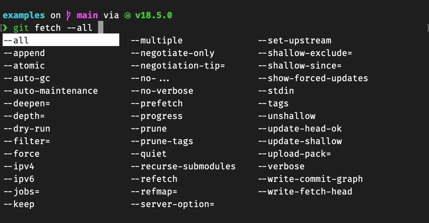The image size is (429, 223).
Task: Select the --force option
Action: tap(22, 154)
